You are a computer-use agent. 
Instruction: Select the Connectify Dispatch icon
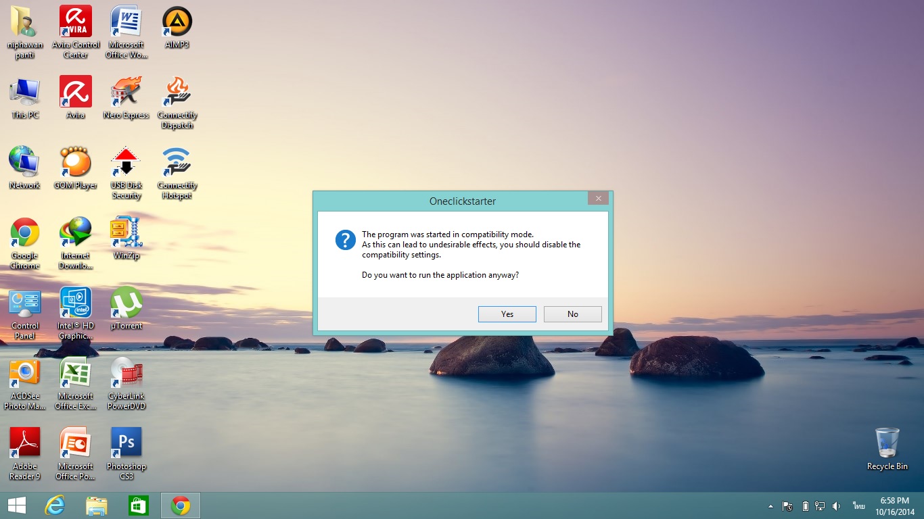[177, 101]
